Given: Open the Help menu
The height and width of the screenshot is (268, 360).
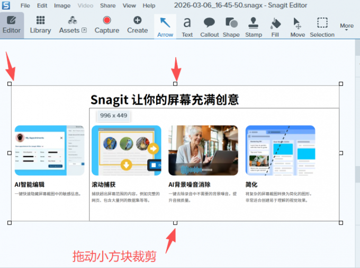Looking at the screenshot, I should coord(149,5).
